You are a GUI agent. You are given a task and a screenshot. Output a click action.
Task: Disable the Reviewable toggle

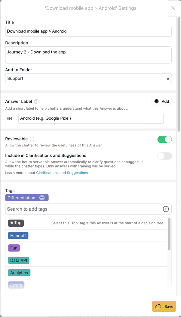click(x=164, y=139)
